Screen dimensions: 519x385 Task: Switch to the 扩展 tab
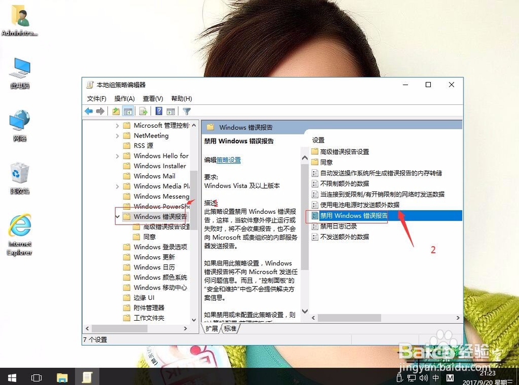[x=211, y=328]
